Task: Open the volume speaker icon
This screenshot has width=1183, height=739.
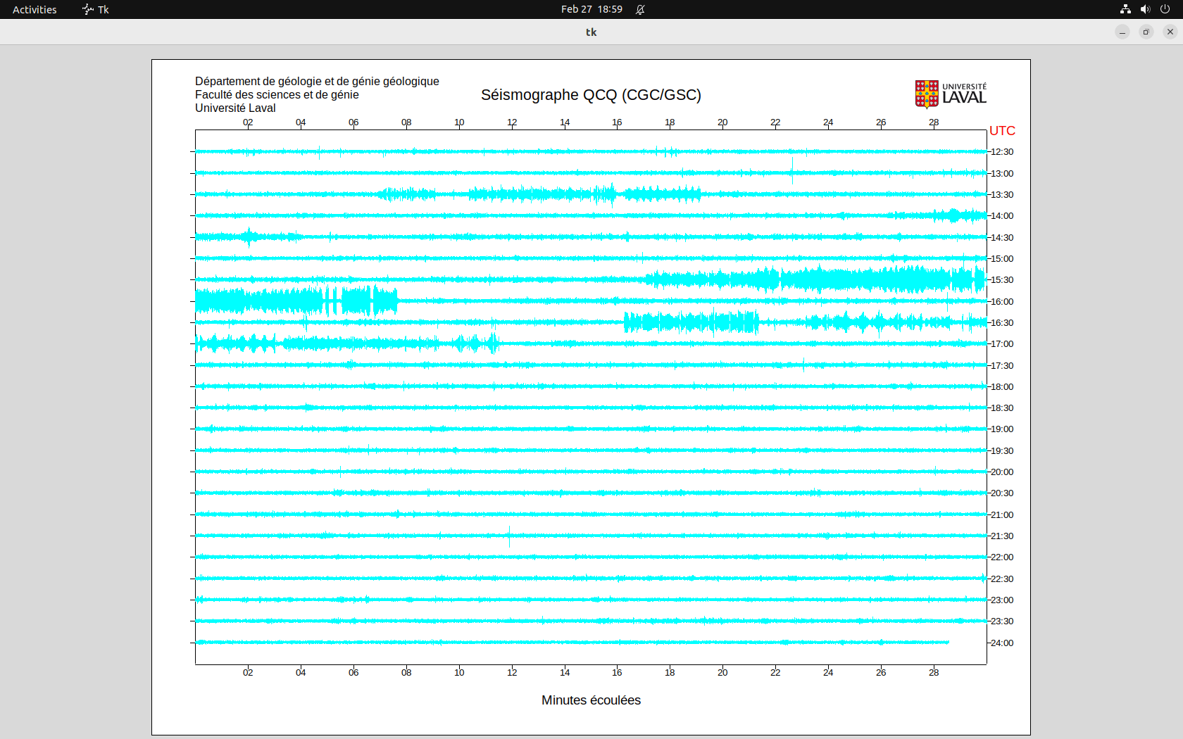Action: 1145,9
